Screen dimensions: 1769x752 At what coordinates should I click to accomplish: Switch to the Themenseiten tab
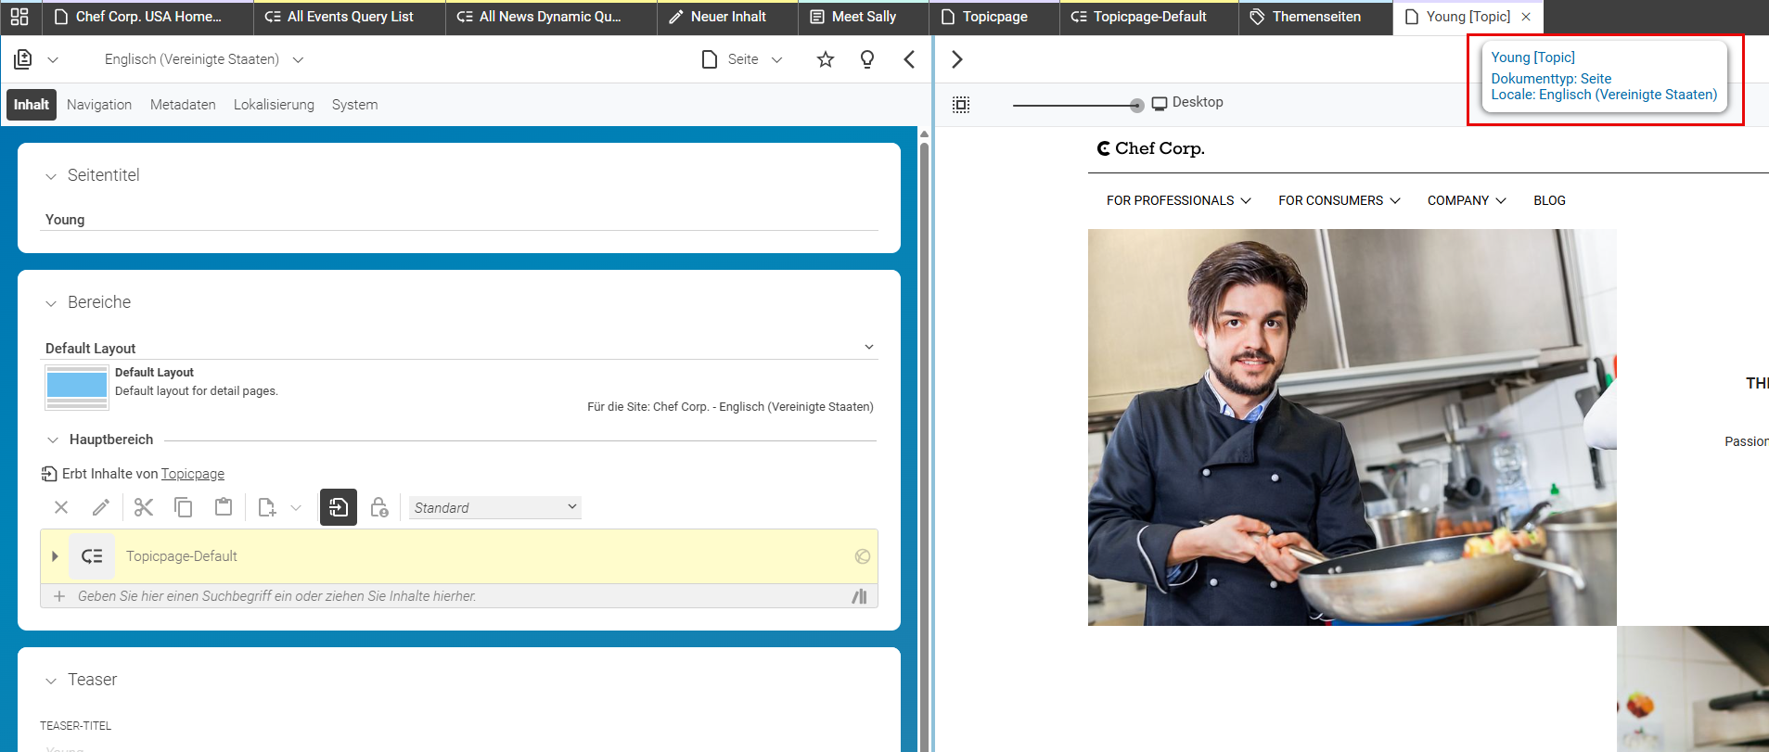[x=1315, y=17]
